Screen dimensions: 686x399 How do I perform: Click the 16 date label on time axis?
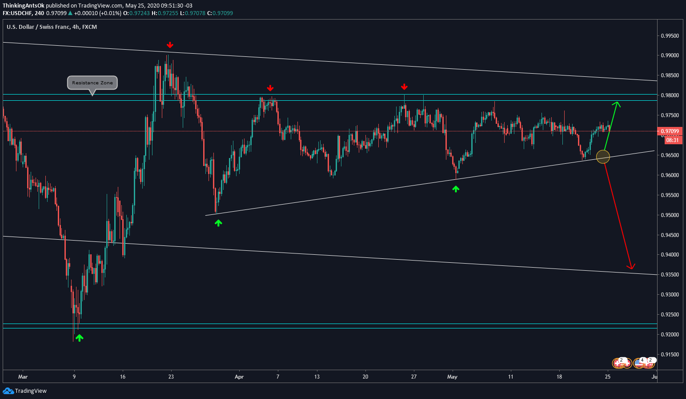coord(123,377)
